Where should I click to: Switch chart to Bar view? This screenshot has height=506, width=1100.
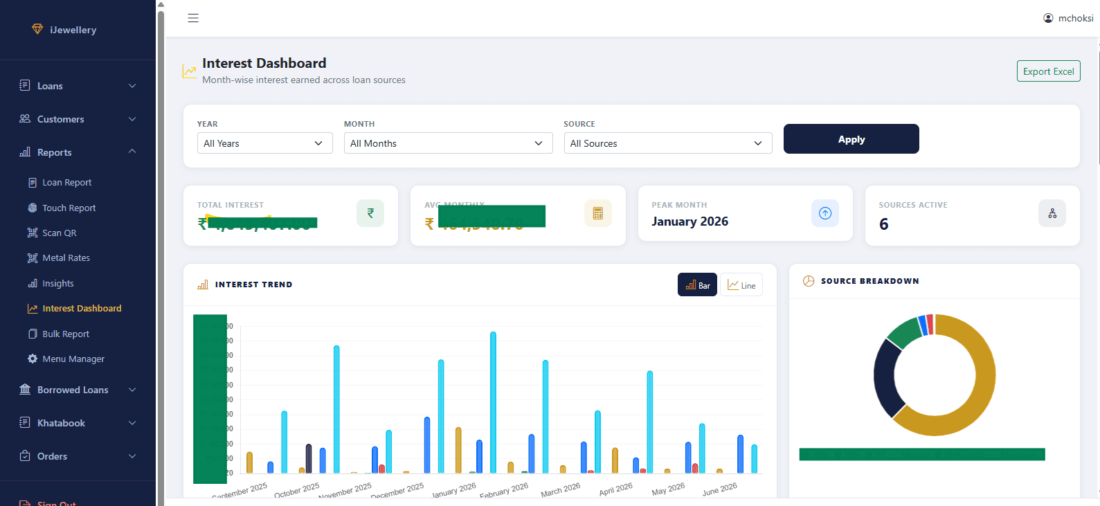pos(697,284)
